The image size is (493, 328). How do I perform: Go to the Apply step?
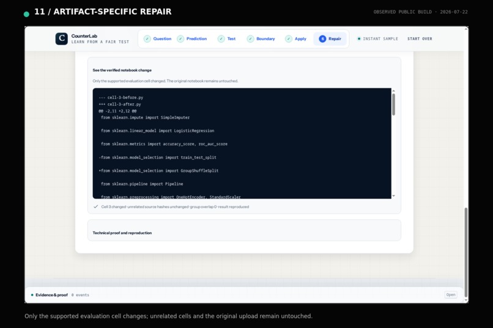point(296,38)
